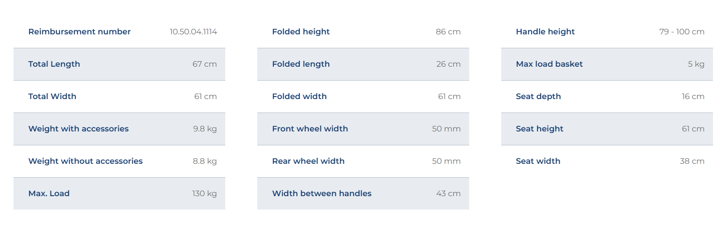Screen dimensions: 727x233
Task: Click the 38 cm seat width value
Action: [x=693, y=161]
